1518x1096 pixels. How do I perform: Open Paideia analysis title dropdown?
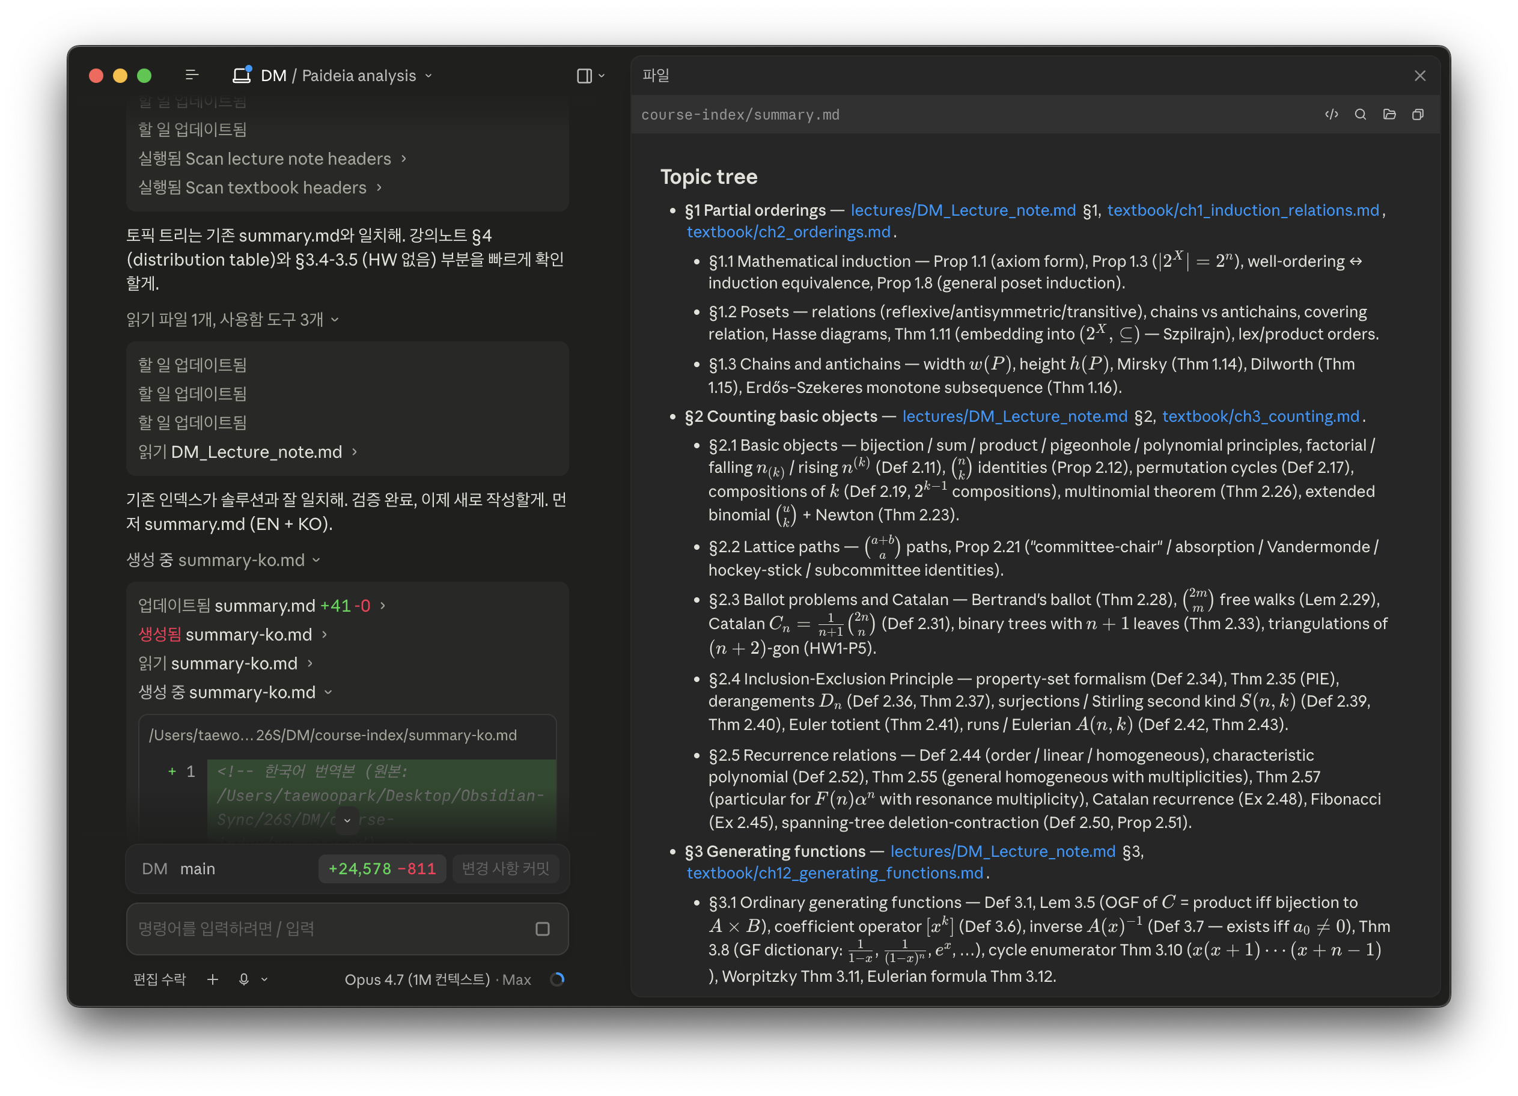[367, 76]
